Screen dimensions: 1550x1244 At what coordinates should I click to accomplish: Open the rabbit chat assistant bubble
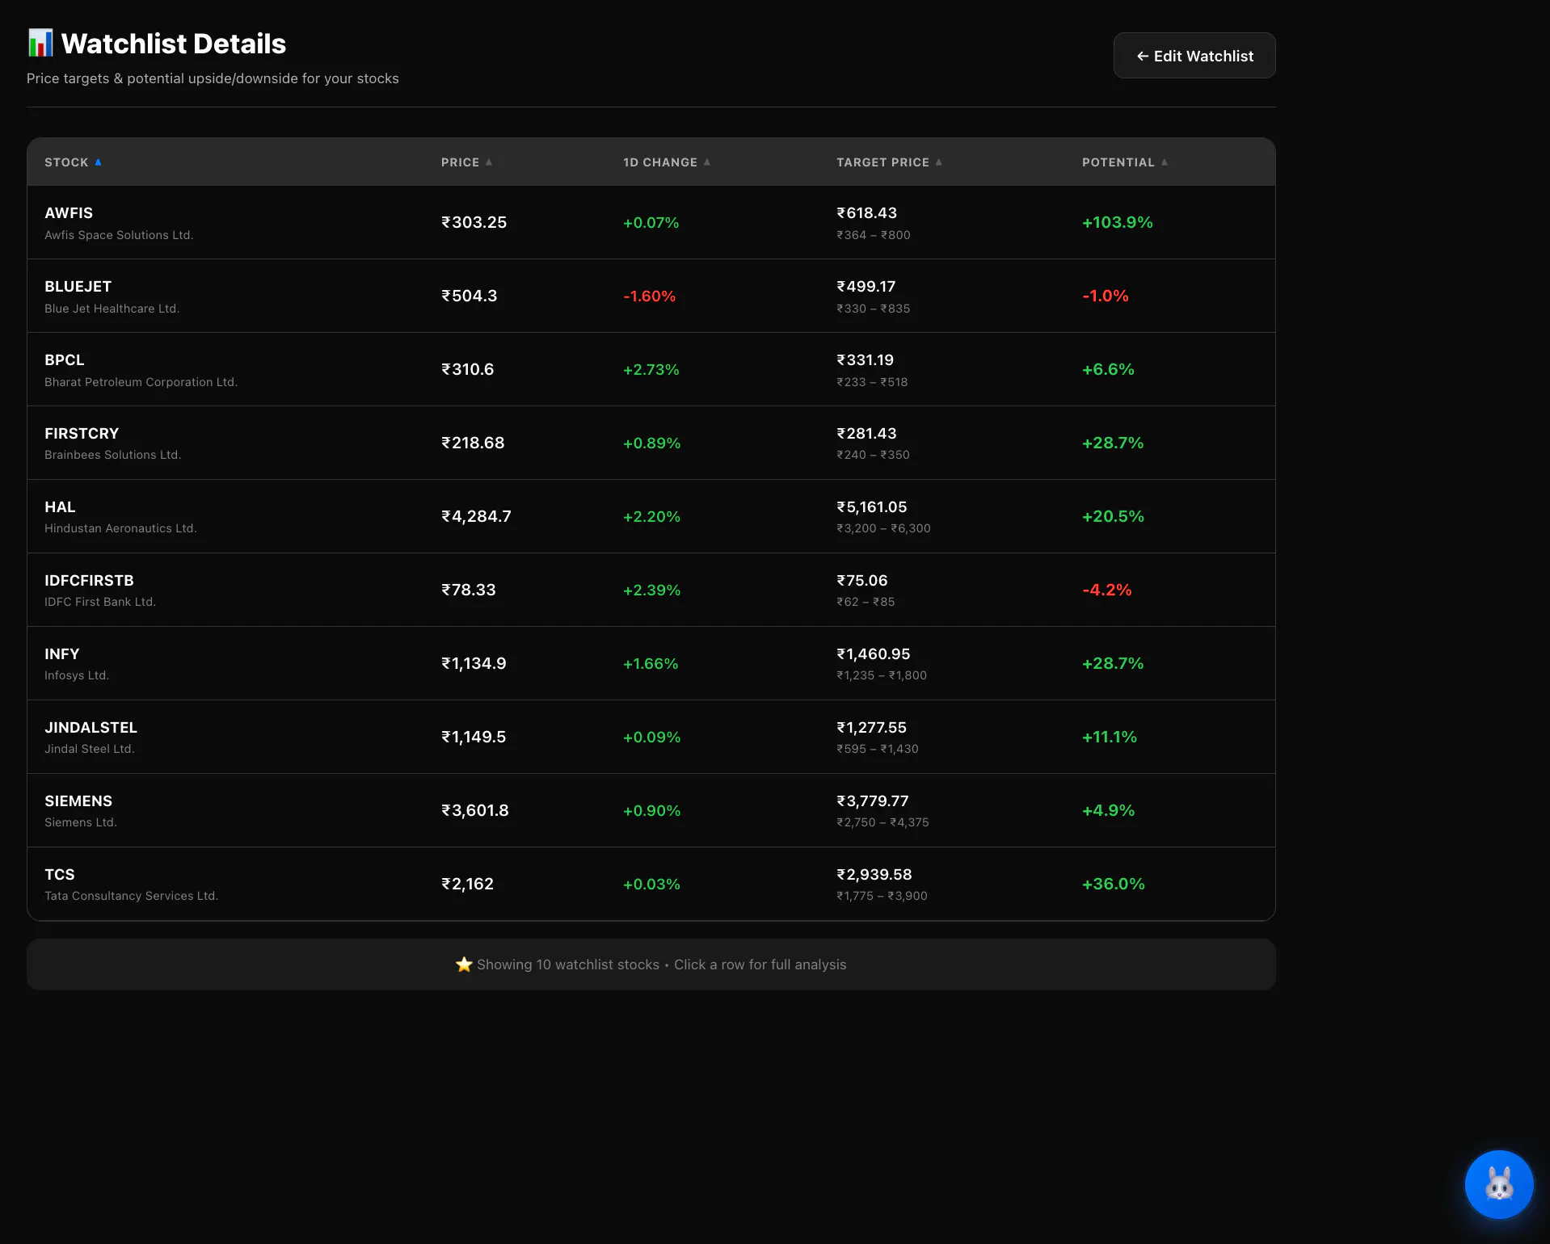pyautogui.click(x=1499, y=1184)
